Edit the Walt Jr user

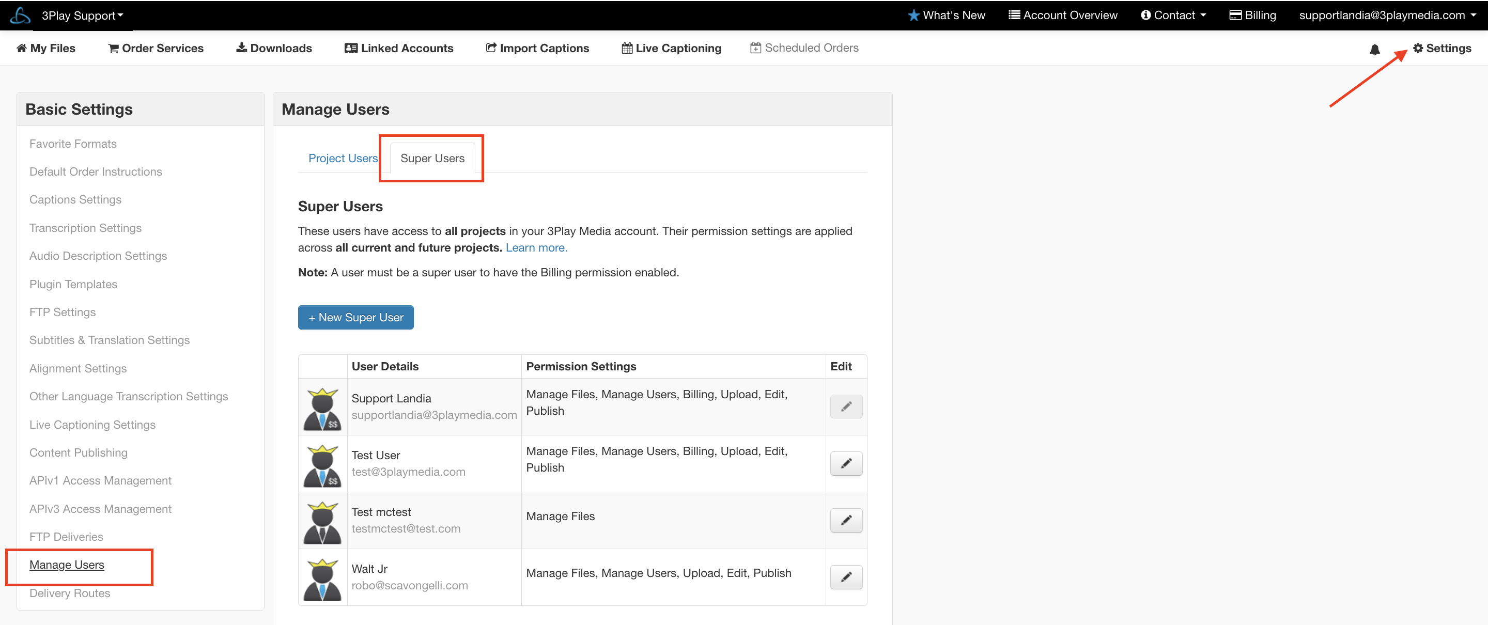pos(846,577)
